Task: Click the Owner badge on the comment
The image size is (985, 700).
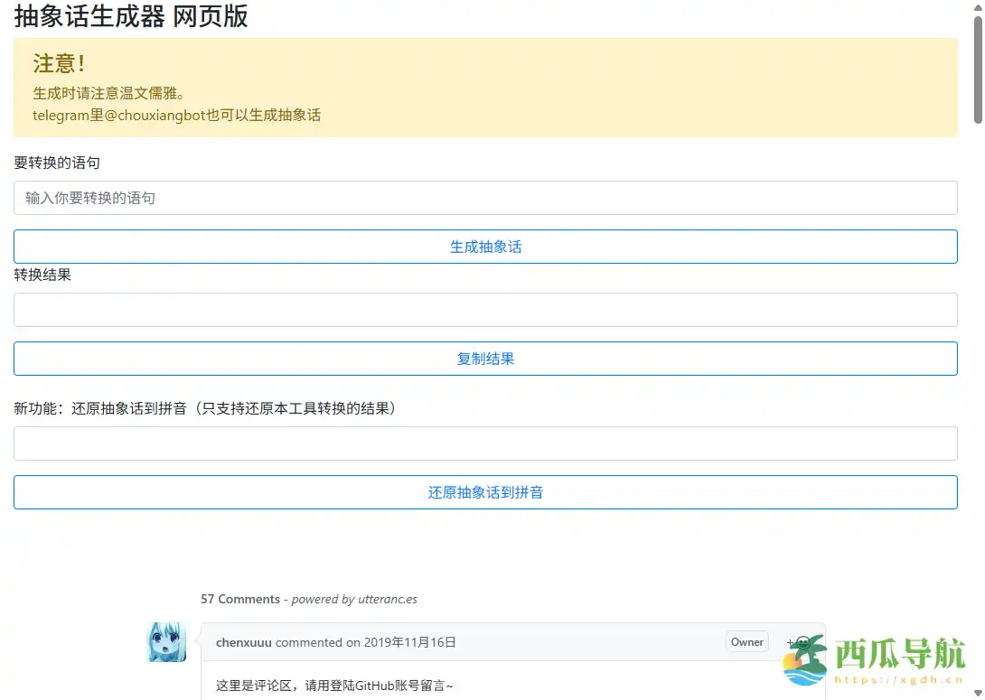Action: click(746, 642)
